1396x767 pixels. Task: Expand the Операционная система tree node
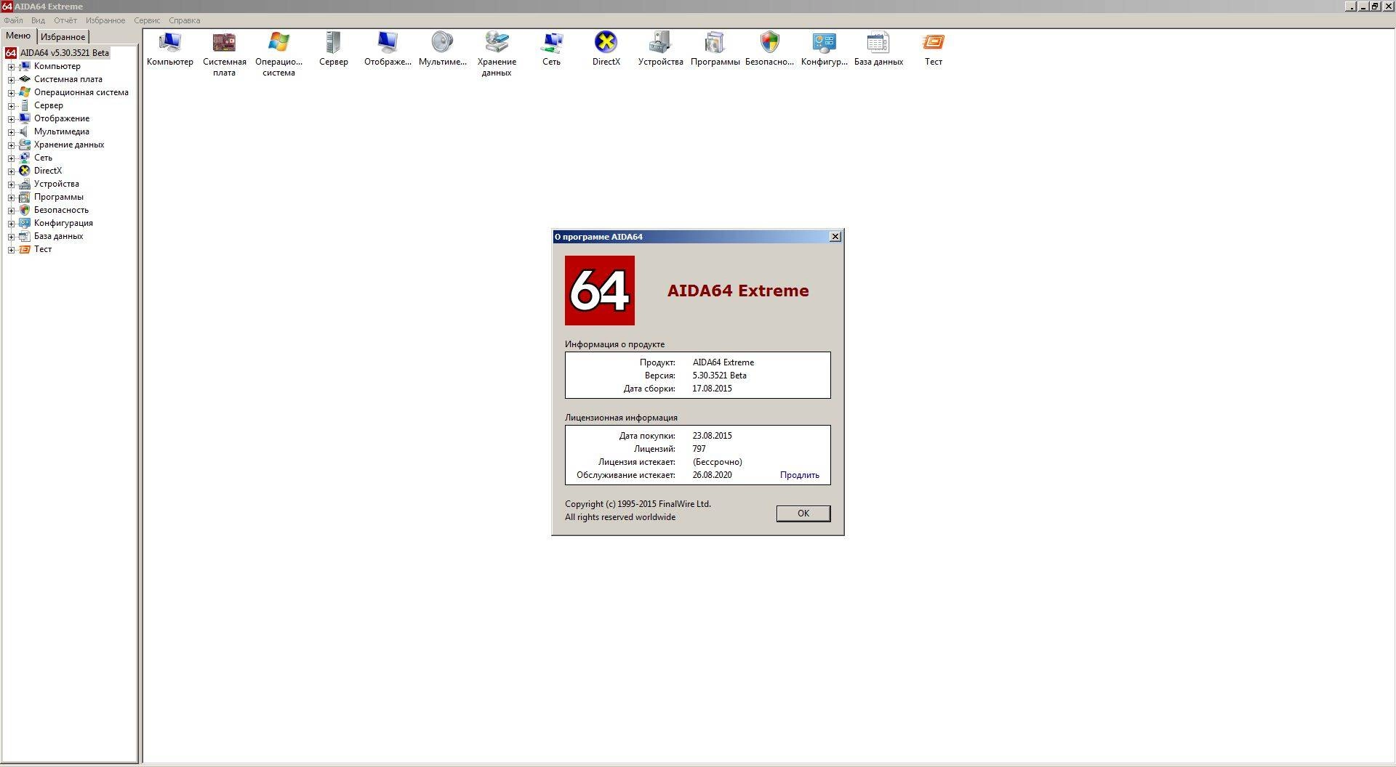coord(11,93)
